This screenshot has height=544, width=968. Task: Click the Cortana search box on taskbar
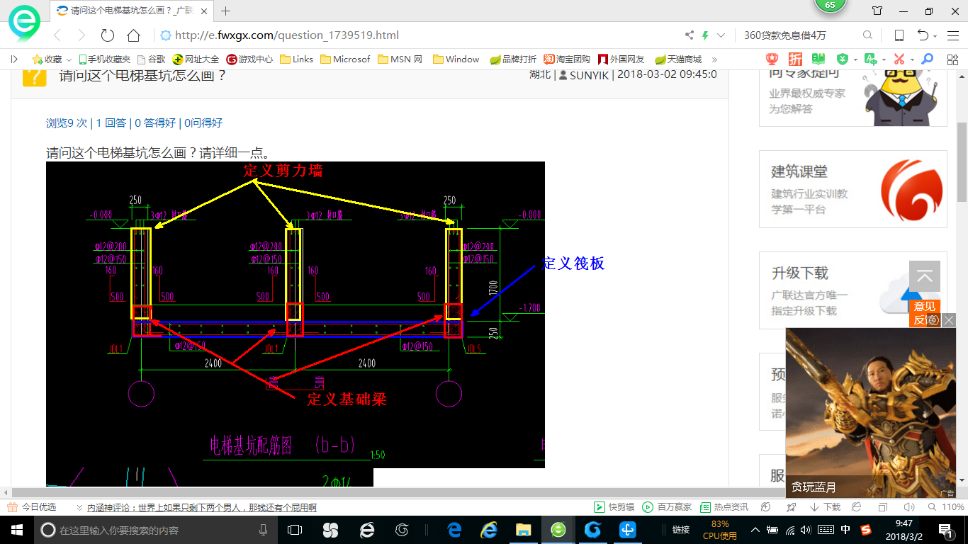155,530
